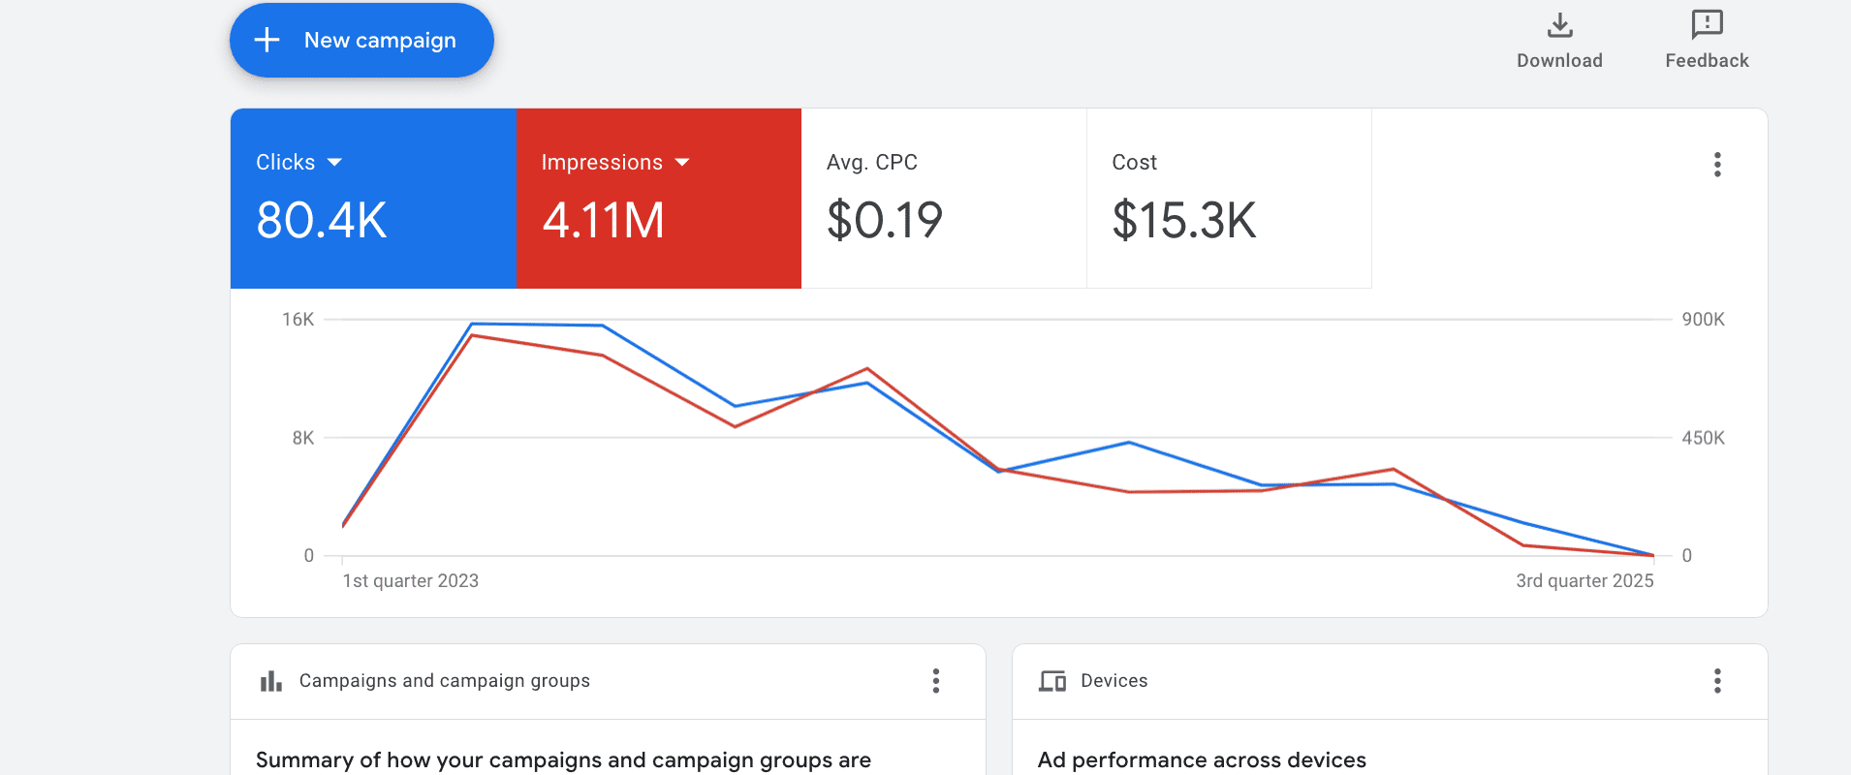Click the New campaign button label

click(380, 41)
